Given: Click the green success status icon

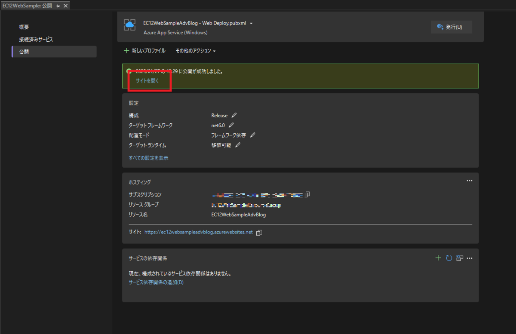Looking at the screenshot, I should [129, 71].
